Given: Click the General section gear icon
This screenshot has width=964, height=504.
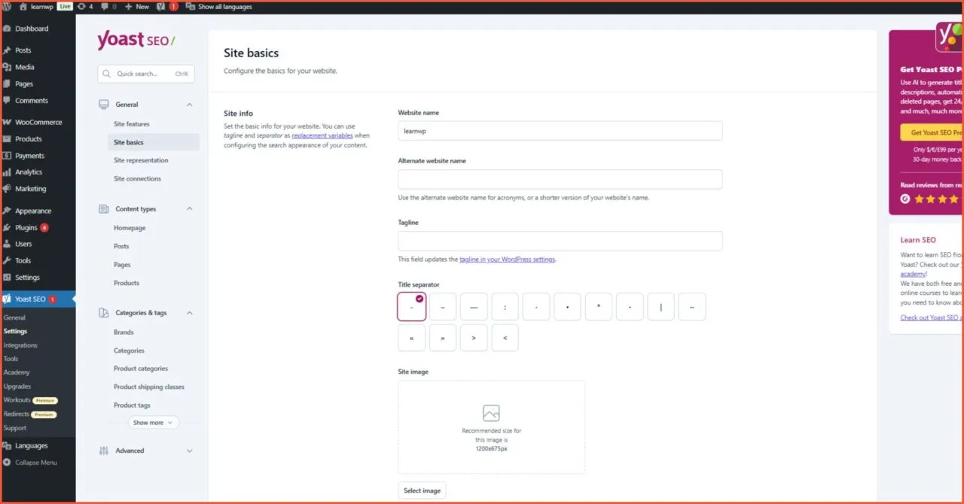Looking at the screenshot, I should coord(102,104).
